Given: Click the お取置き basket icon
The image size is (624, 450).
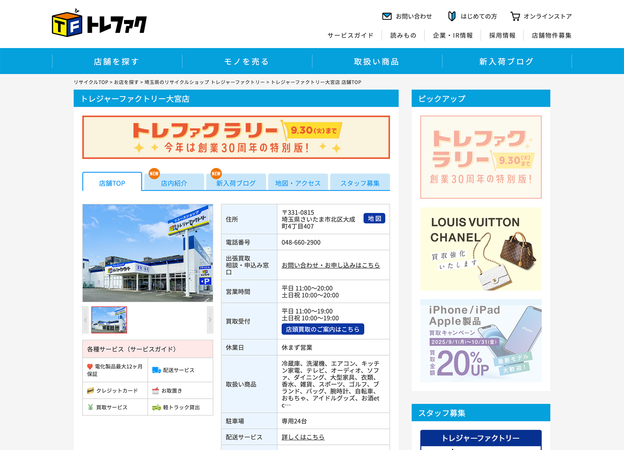Looking at the screenshot, I should coord(155,391).
